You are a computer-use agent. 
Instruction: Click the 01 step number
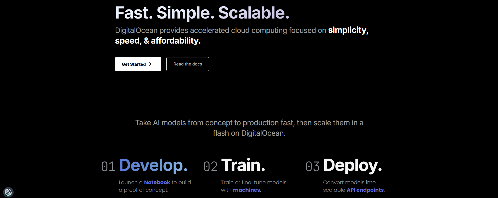(x=108, y=167)
